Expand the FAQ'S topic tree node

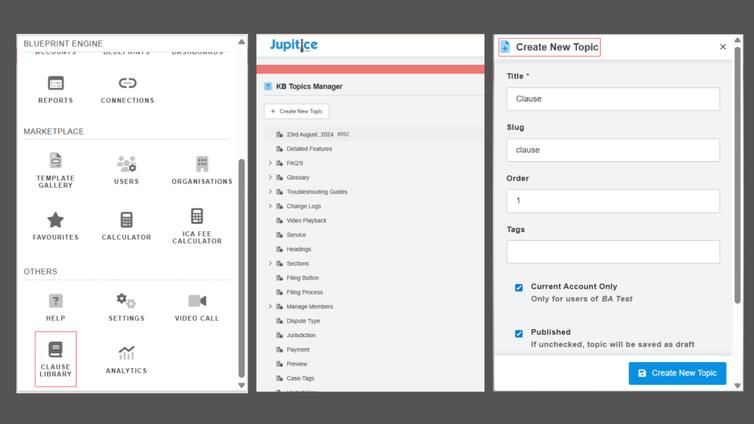(270, 163)
